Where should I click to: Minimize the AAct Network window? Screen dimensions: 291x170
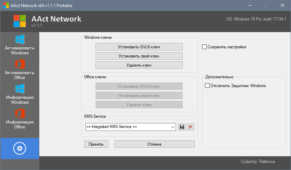point(250,5)
